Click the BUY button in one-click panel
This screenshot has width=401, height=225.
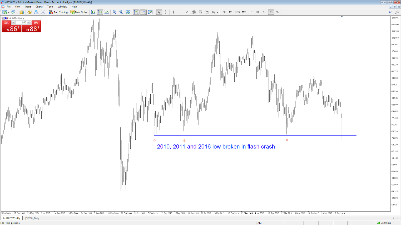coord(36,22)
